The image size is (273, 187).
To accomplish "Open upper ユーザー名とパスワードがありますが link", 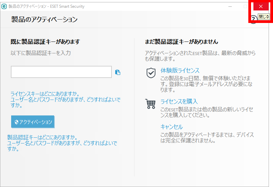I will coord(66,103).
